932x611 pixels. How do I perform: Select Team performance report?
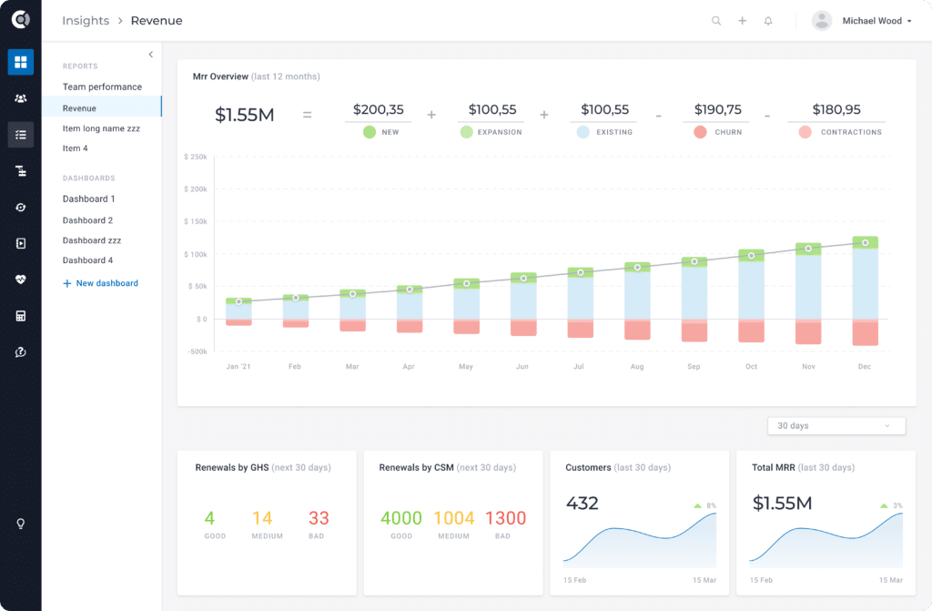point(102,87)
